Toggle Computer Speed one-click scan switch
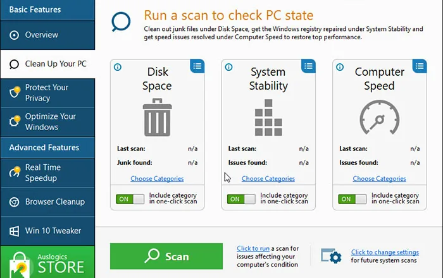The height and width of the screenshot is (278, 443). (353, 199)
